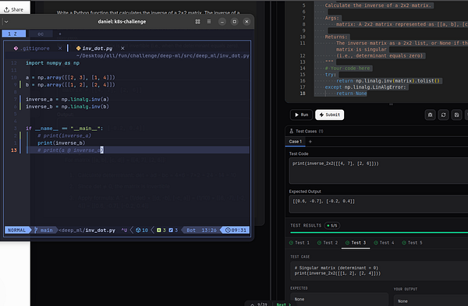Click the Expected 'None' output box
468x306 pixels.
(339, 299)
